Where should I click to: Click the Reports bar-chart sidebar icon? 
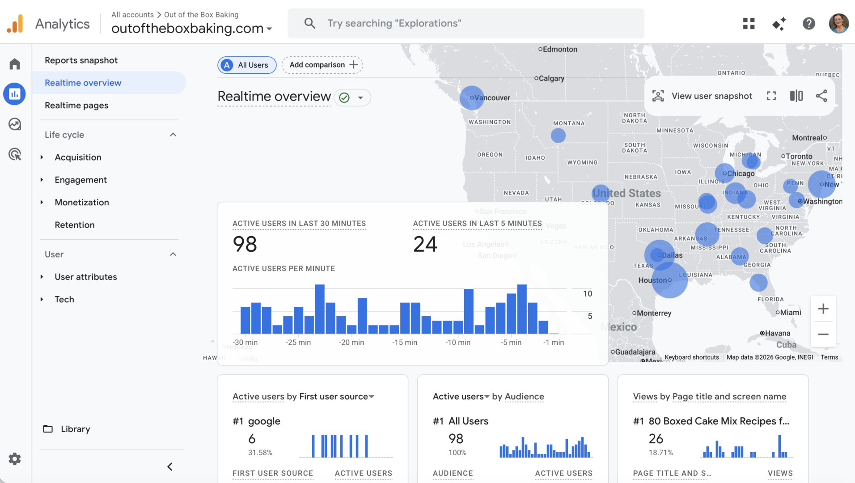tap(15, 94)
